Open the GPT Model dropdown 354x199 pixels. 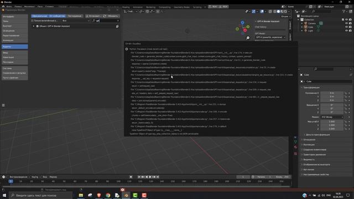point(270,37)
